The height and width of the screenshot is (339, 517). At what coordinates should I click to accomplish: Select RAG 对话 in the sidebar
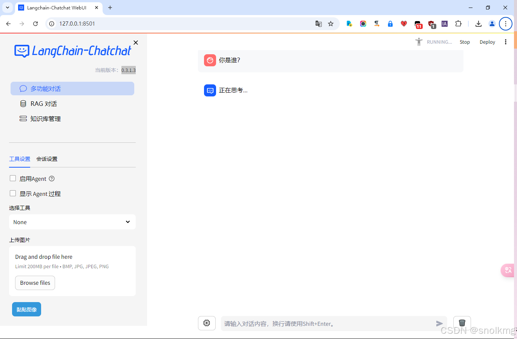click(x=43, y=103)
